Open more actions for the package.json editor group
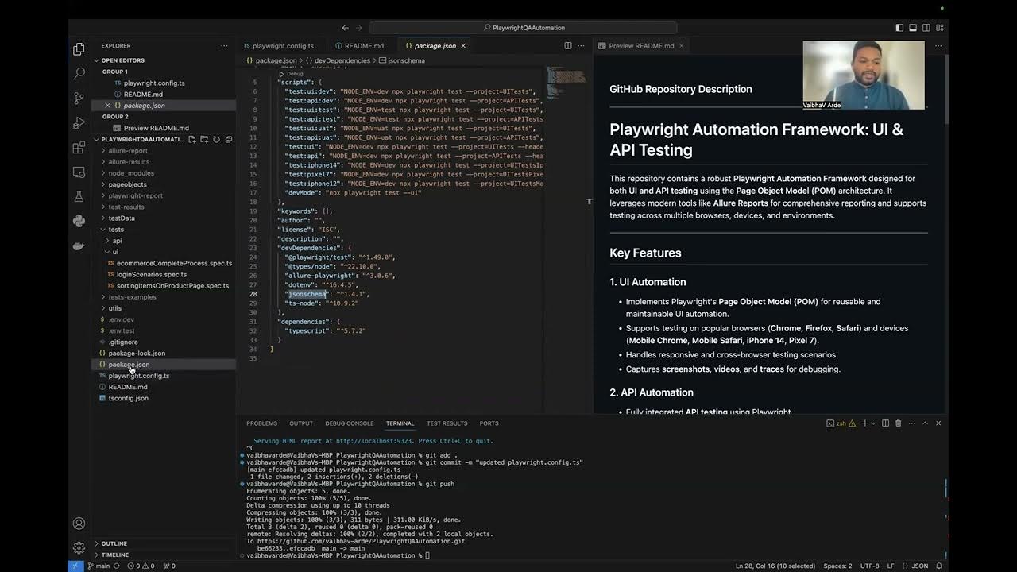 click(x=582, y=46)
